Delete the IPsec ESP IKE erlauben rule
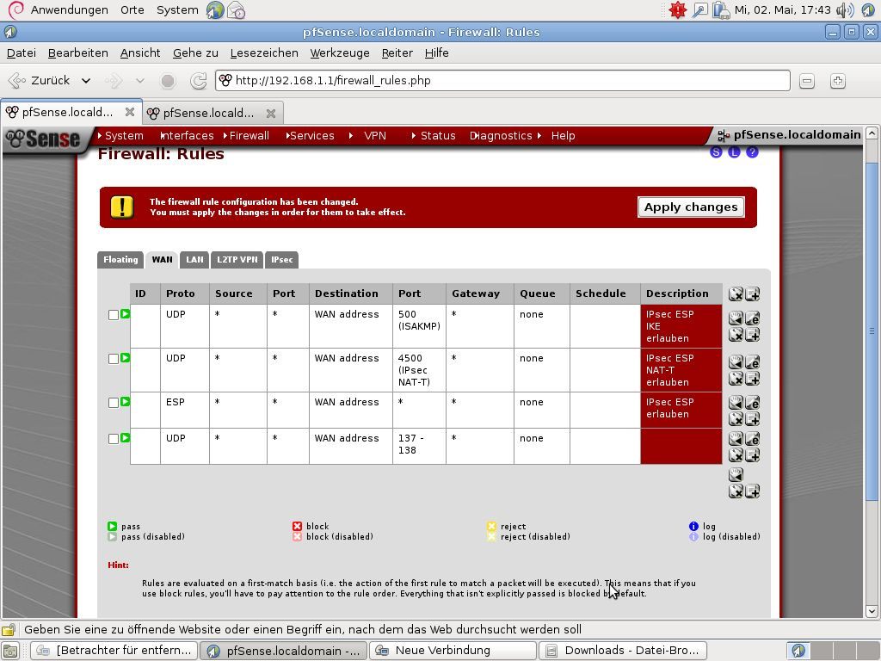 [x=736, y=335]
